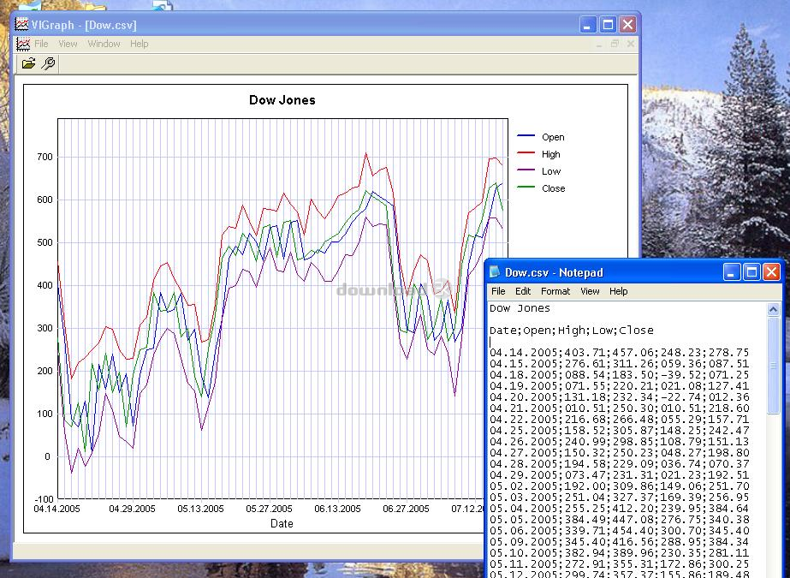Image resolution: width=790 pixels, height=578 pixels.
Task: Click the "Dow Jones" chart title
Action: [x=282, y=100]
